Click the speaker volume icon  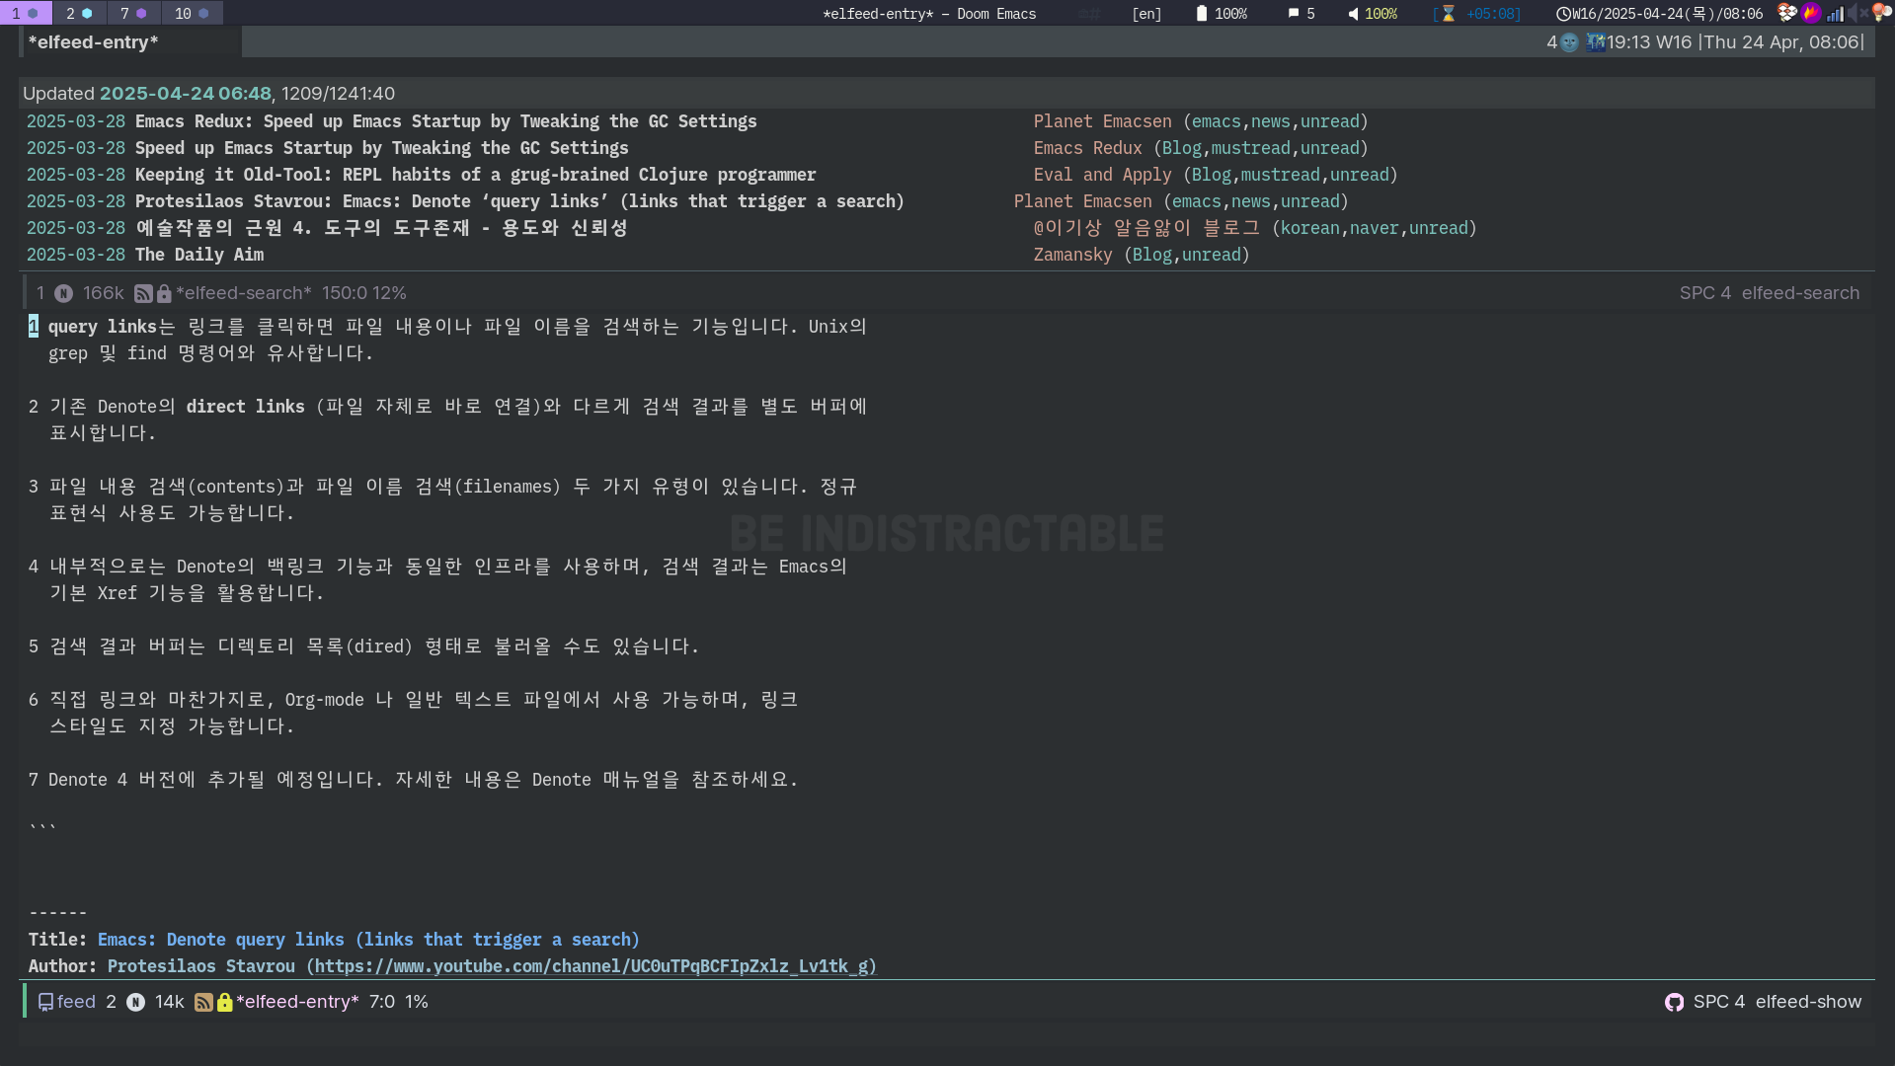pyautogui.click(x=1353, y=14)
